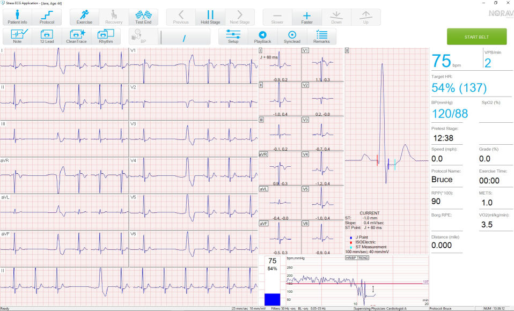This screenshot has height=311, width=514.
Task: Click the 120/88 blood pressure reading
Action: 450,113
